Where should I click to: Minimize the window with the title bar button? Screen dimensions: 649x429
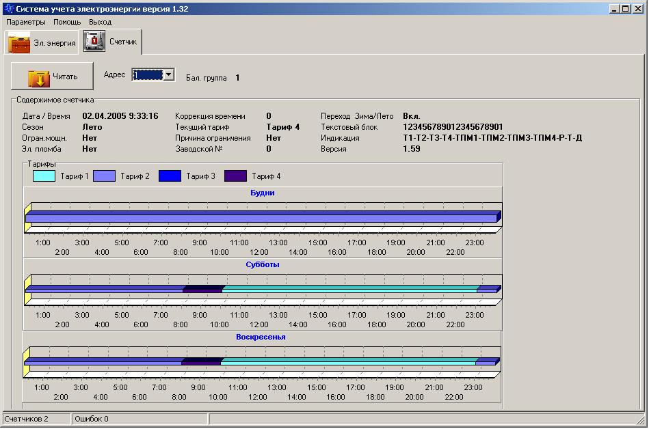(x=613, y=9)
